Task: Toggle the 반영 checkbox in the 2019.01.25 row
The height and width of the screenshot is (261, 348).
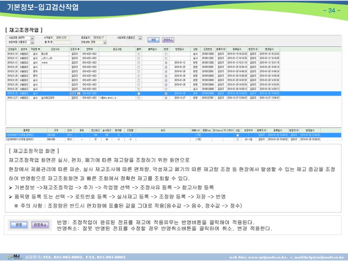Action: click(166, 67)
